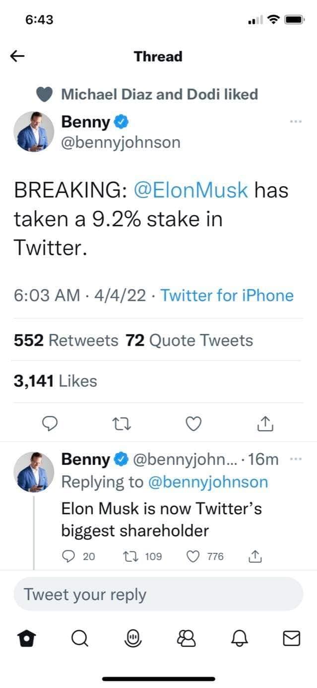Tap the back arrow in the header
Screen dimensions: 317x688
click(17, 57)
